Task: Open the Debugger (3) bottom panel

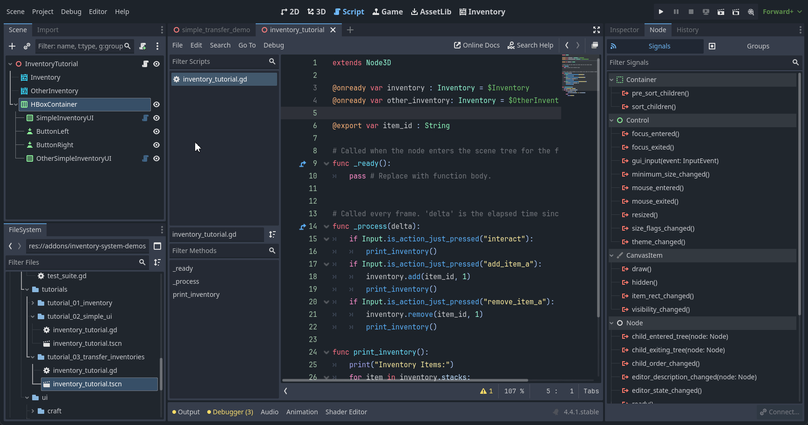Action: 230,412
